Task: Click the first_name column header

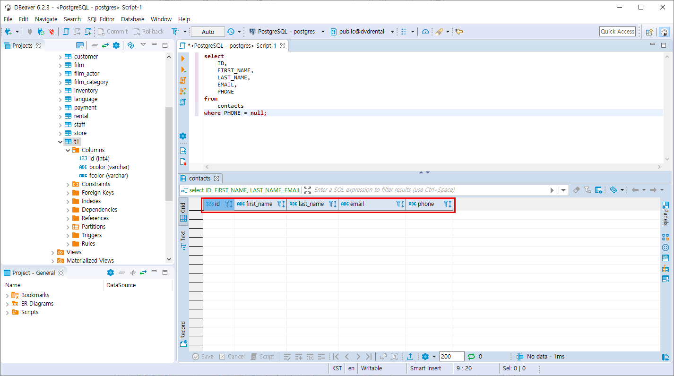Action: [x=260, y=204]
